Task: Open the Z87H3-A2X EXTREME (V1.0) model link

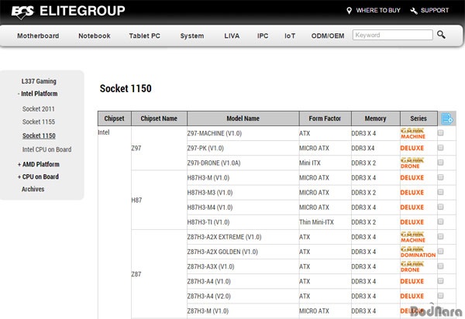Action: coord(224,237)
